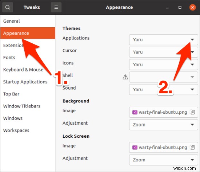Click the Background section heading
The height and width of the screenshot is (172, 200).
(x=76, y=101)
